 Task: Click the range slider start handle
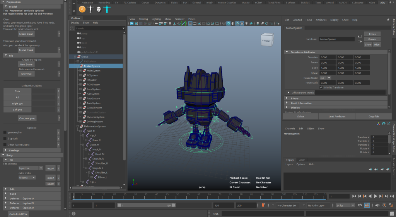(119, 205)
